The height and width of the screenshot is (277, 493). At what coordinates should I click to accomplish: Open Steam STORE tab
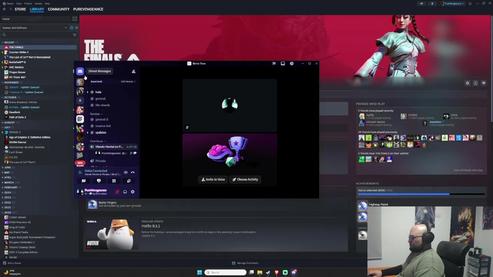click(20, 9)
